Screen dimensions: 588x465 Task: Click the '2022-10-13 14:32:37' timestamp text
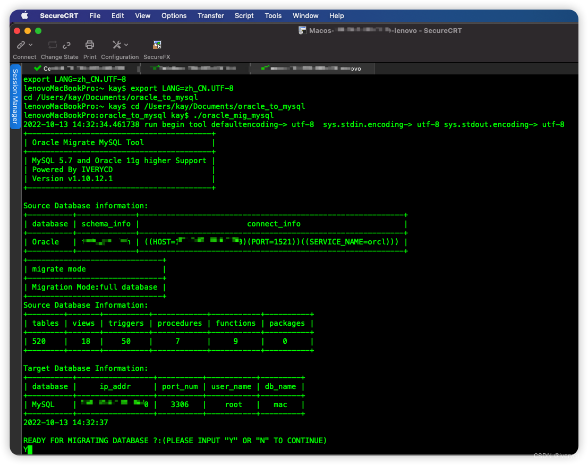click(x=66, y=422)
